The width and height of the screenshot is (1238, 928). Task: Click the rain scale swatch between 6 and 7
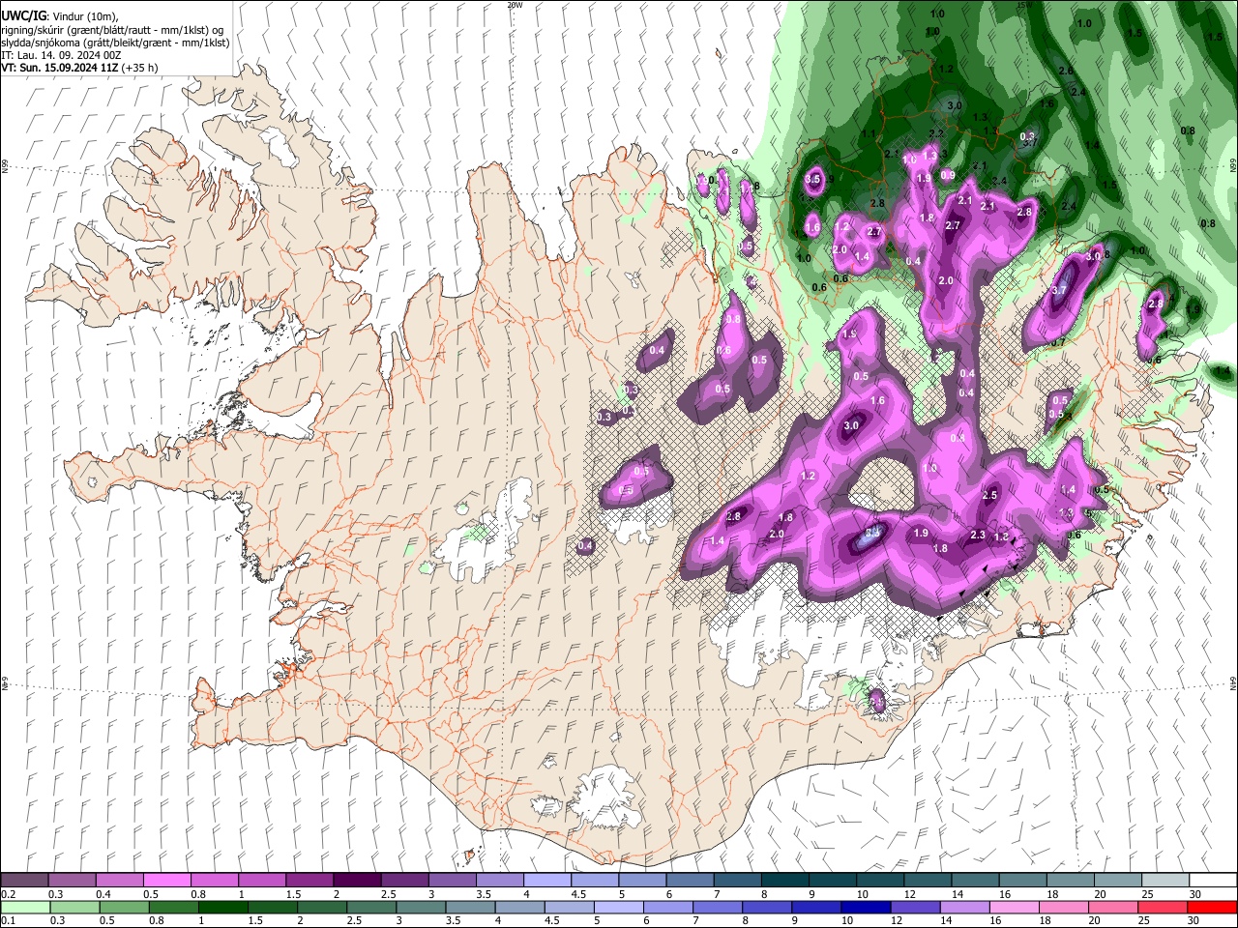668,907
